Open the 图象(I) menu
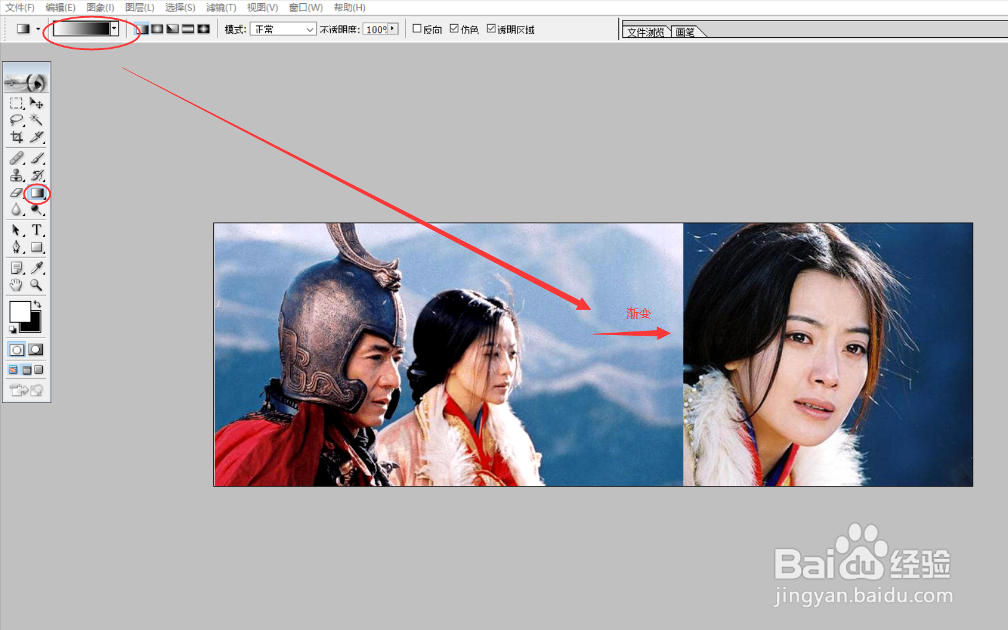This screenshot has width=1008, height=630. click(x=100, y=7)
